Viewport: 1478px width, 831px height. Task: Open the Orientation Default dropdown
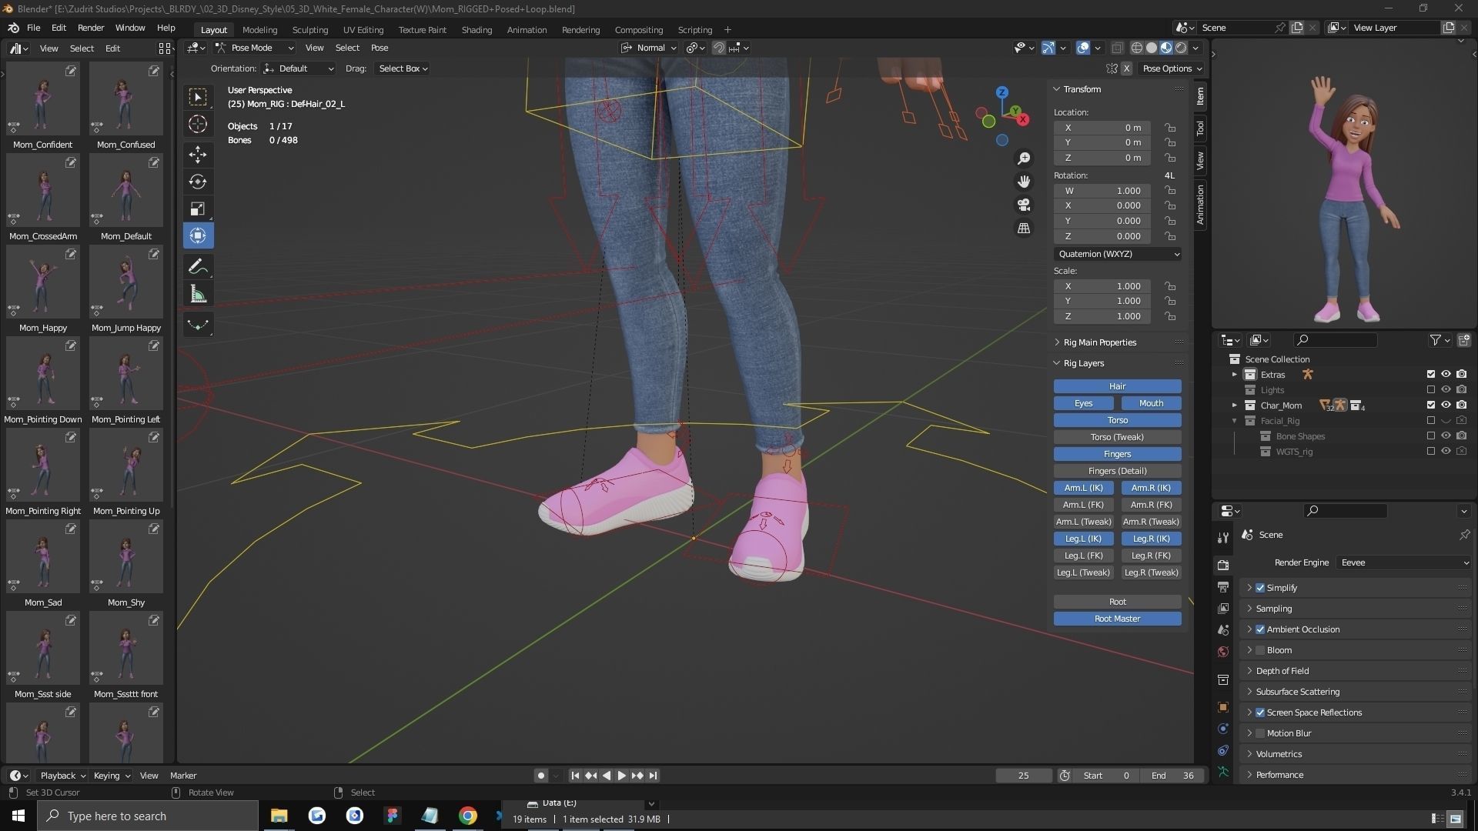pyautogui.click(x=299, y=68)
